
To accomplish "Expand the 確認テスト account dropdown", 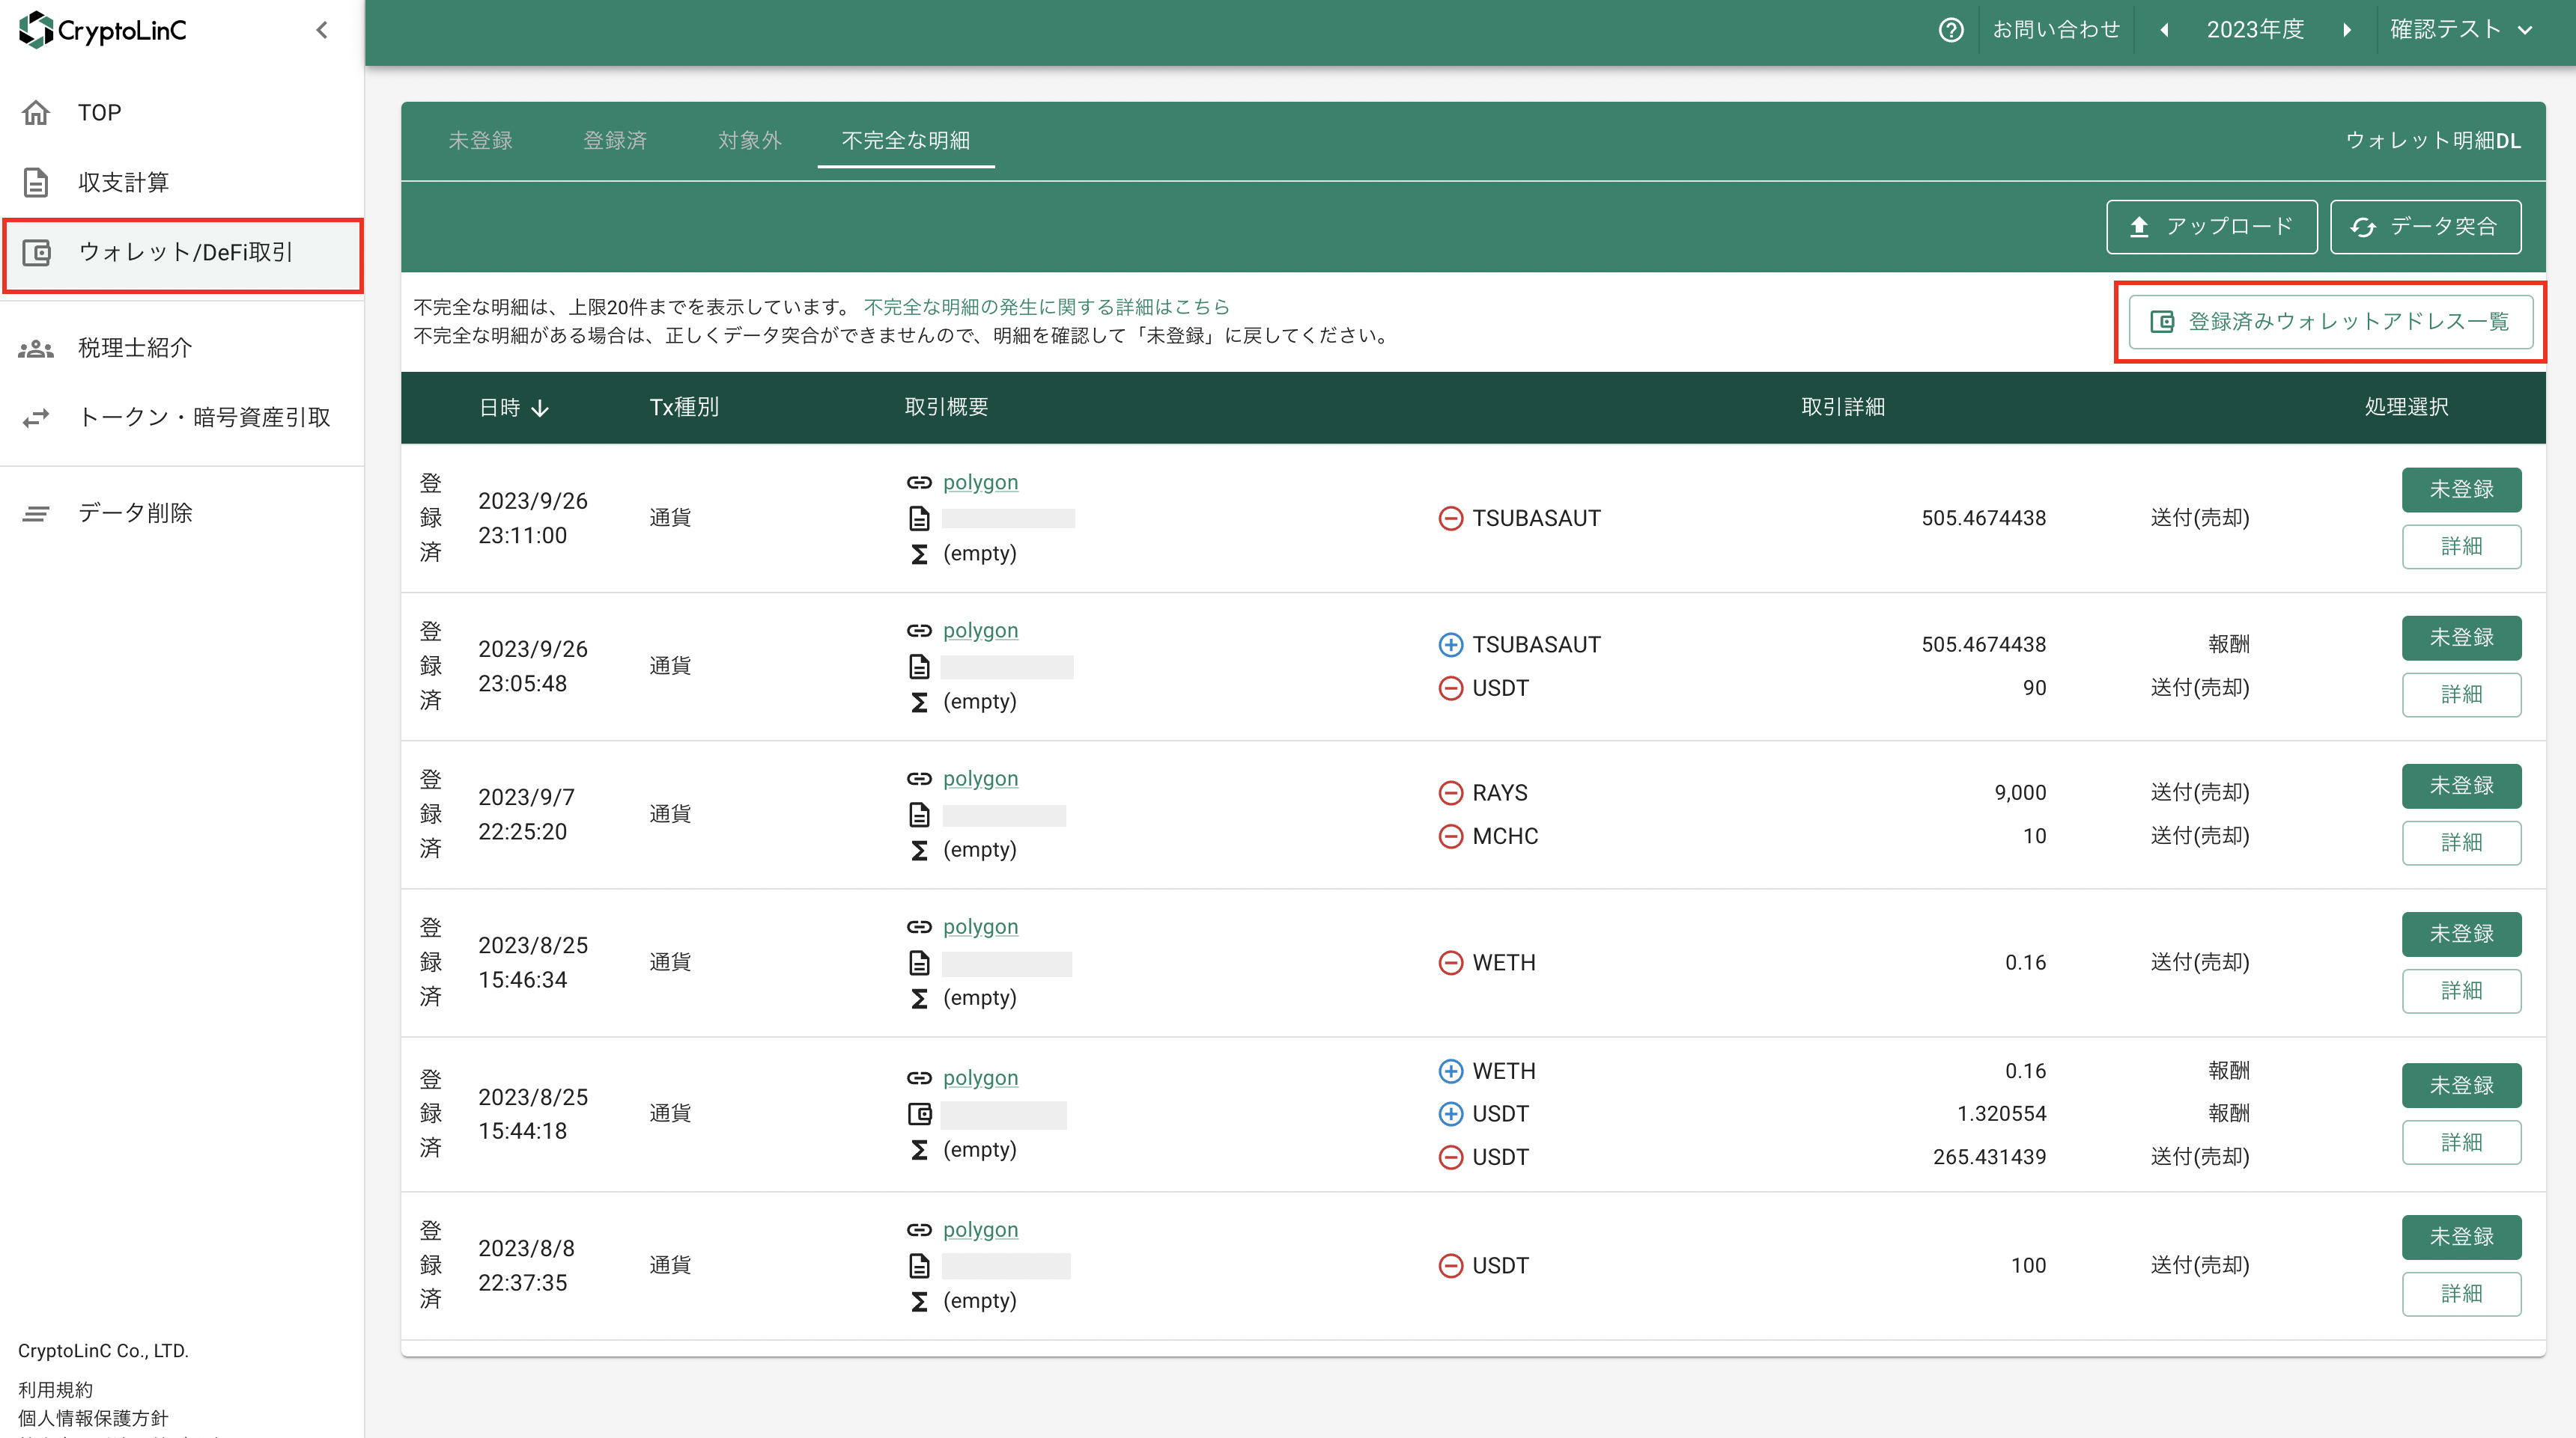I will 2461,30.
